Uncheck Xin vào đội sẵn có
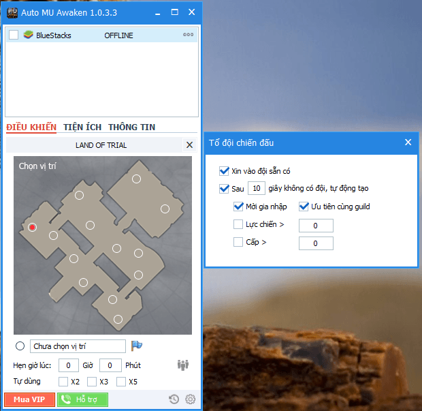422x411 pixels. pyautogui.click(x=224, y=171)
